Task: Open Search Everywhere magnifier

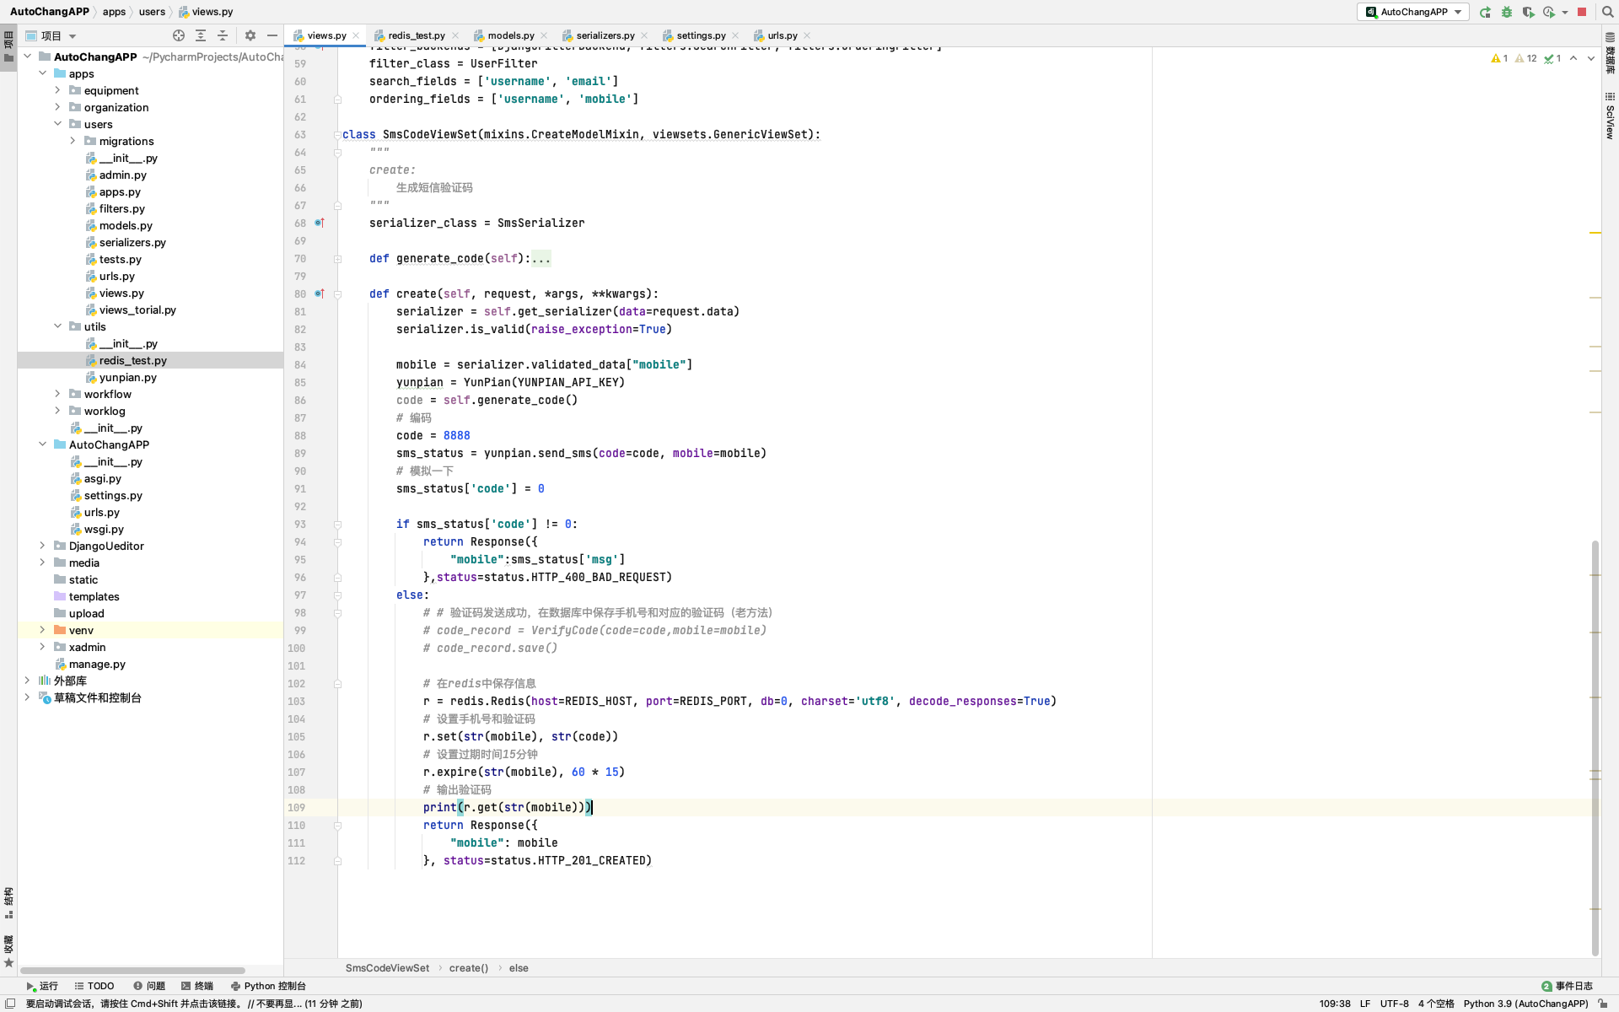Action: [x=1607, y=12]
